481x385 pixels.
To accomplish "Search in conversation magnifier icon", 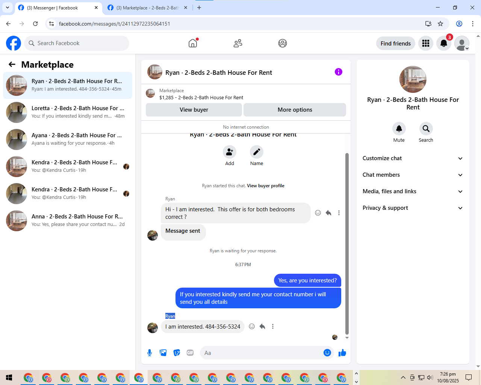I will (426, 129).
